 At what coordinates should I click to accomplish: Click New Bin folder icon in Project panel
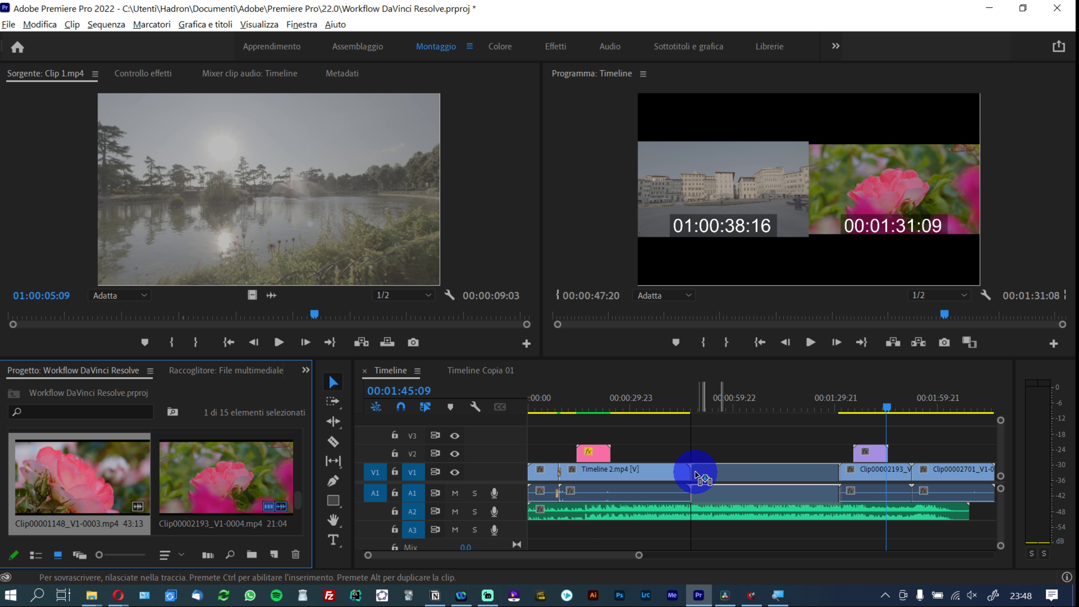pos(252,555)
